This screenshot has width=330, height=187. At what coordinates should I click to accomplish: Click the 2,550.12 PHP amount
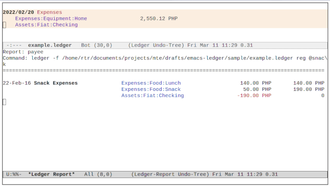pyautogui.click(x=159, y=18)
